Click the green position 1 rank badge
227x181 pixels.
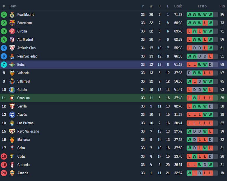point(4,15)
